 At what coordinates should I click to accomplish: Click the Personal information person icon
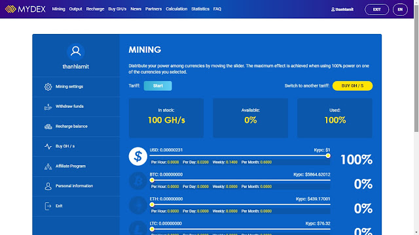[x=48, y=186]
